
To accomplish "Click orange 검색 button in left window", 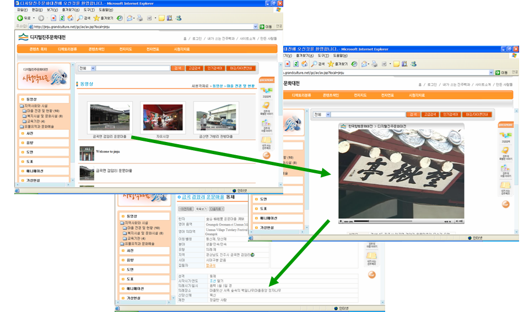I will 177,68.
